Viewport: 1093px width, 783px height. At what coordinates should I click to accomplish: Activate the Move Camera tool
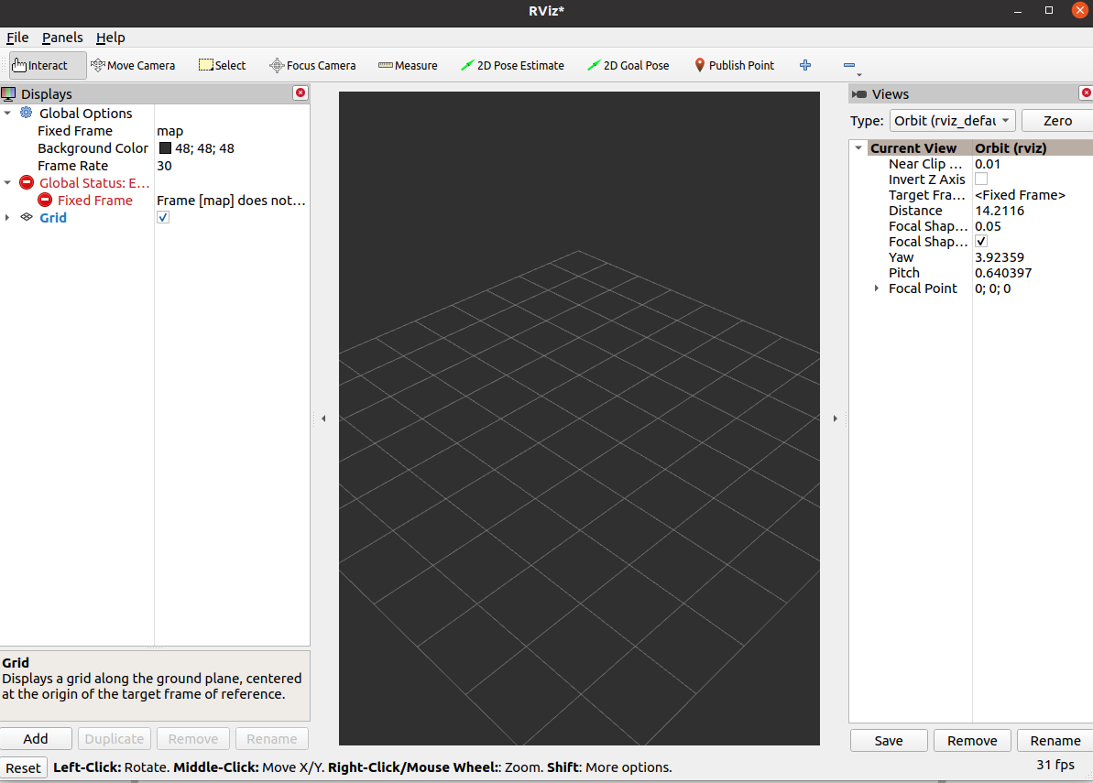pyautogui.click(x=133, y=65)
